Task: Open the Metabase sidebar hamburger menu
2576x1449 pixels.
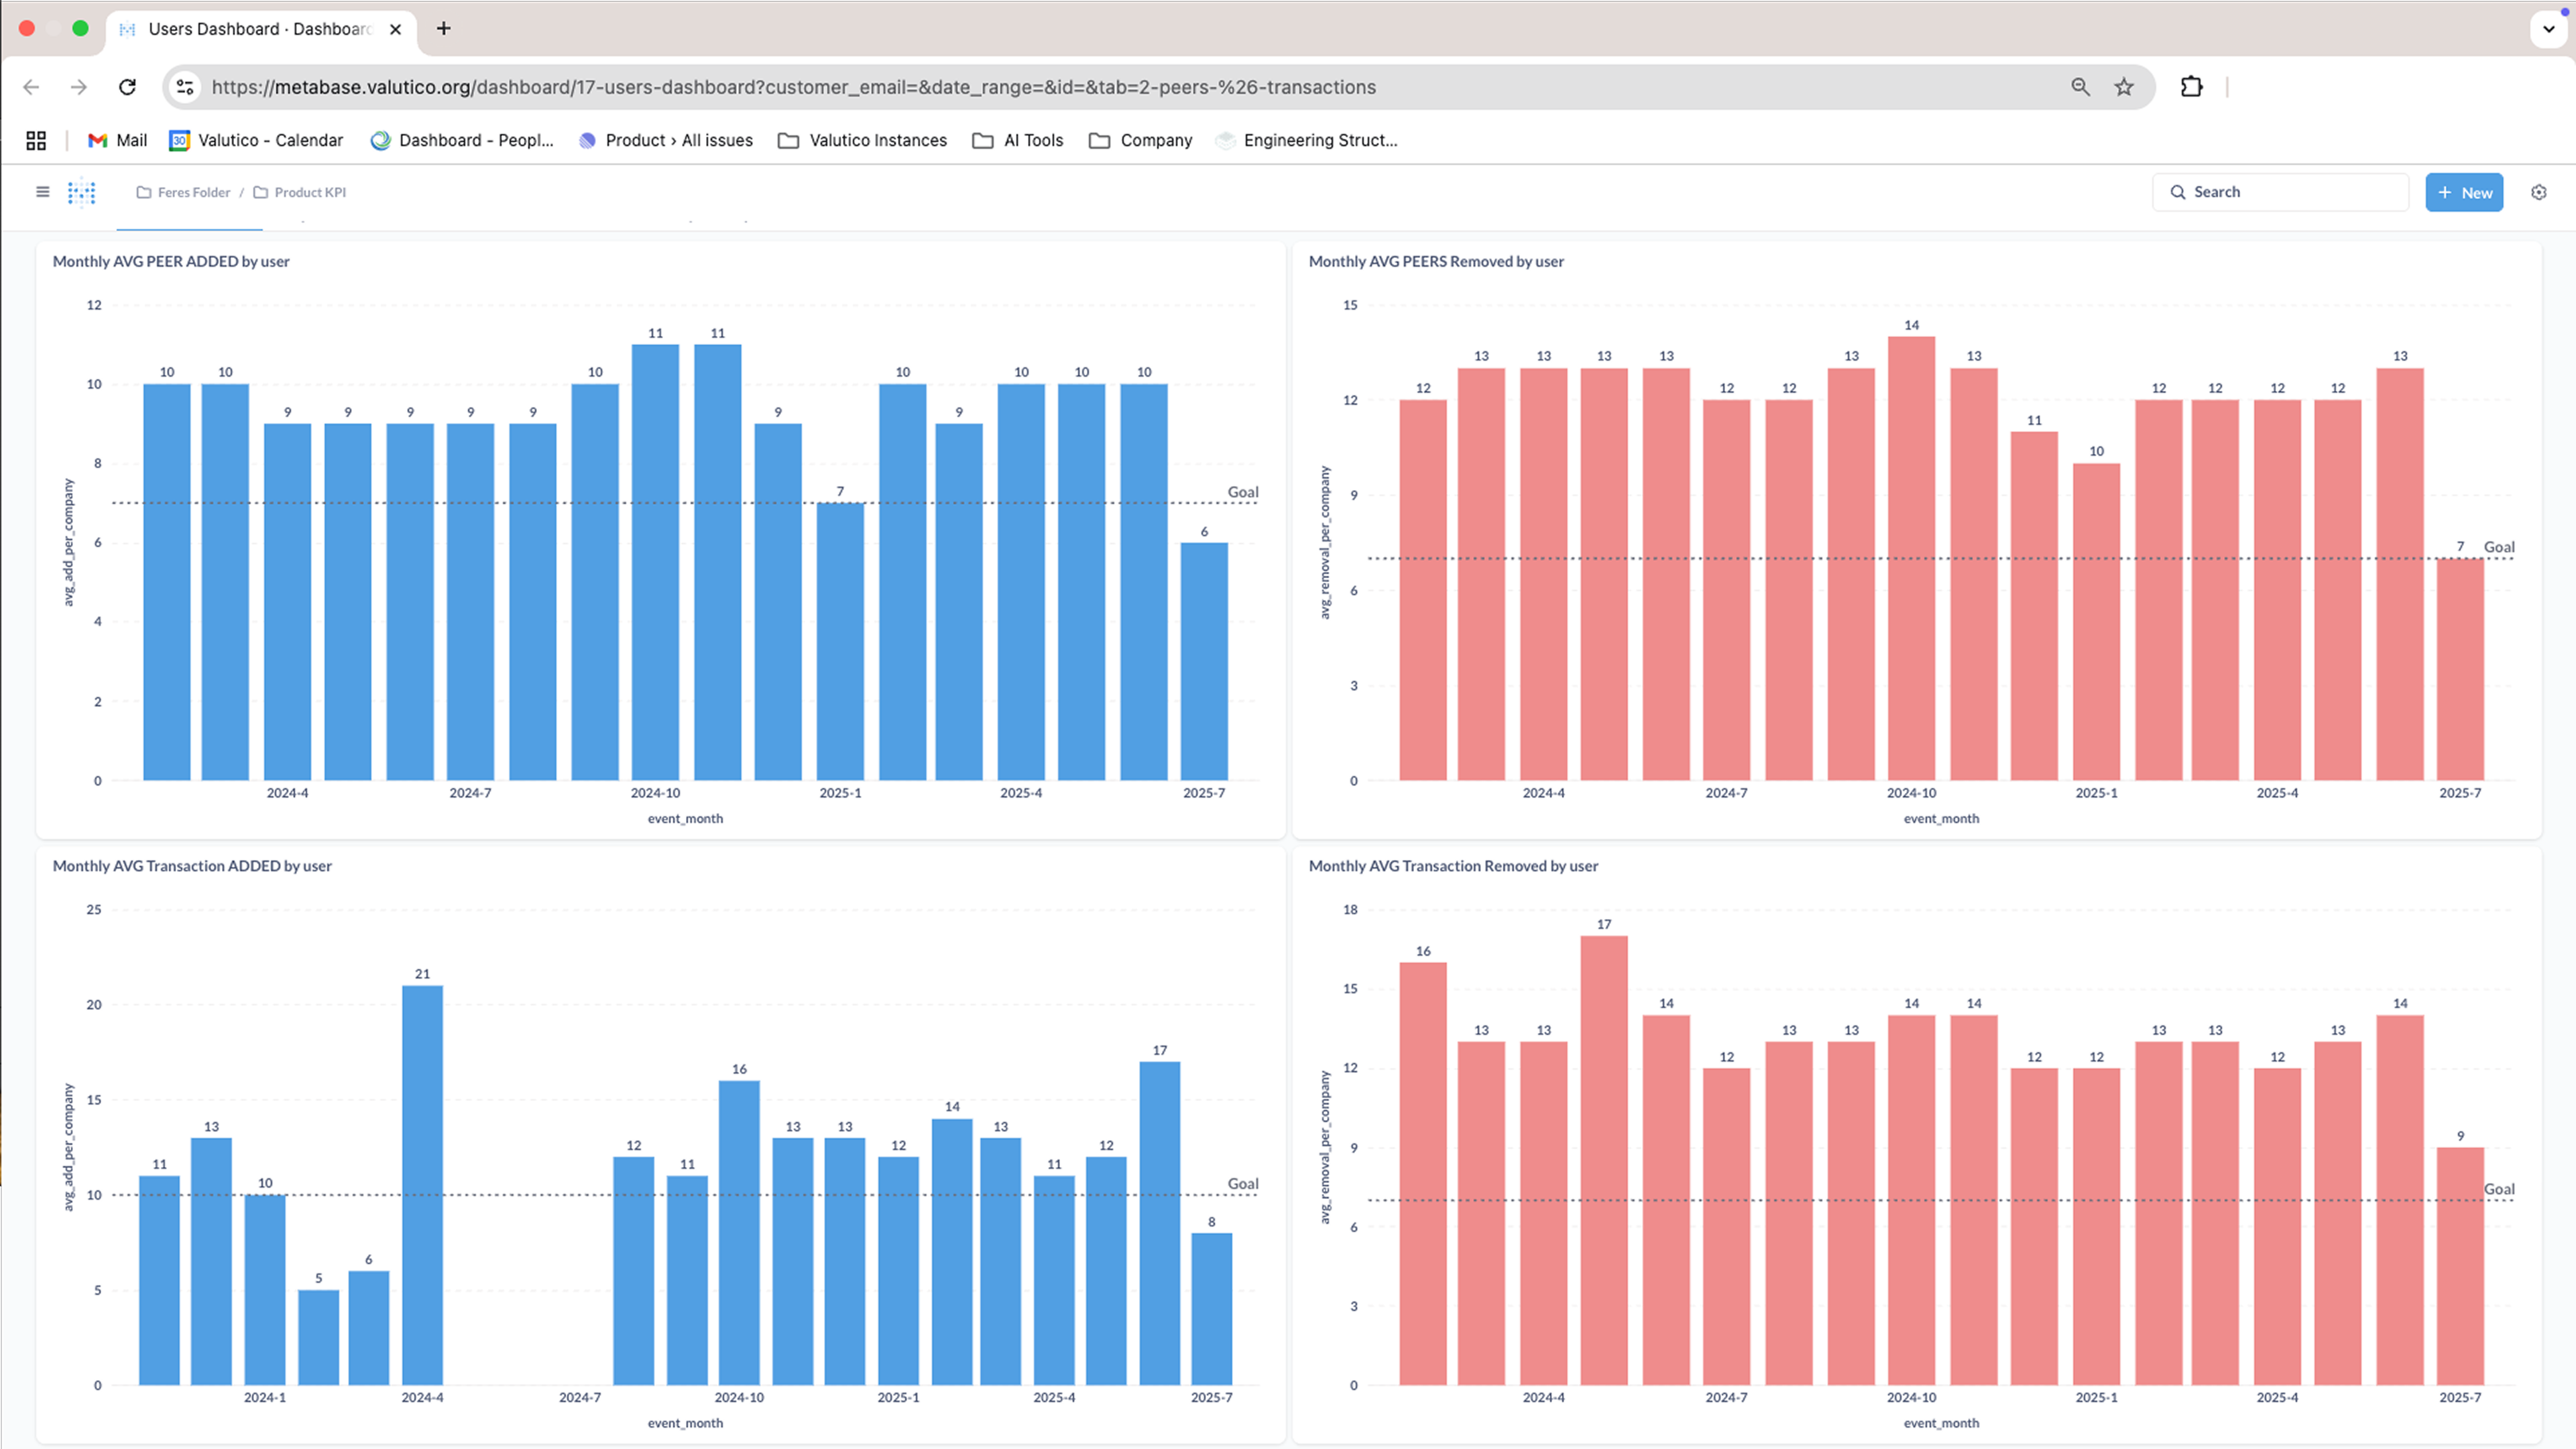Action: click(x=42, y=192)
